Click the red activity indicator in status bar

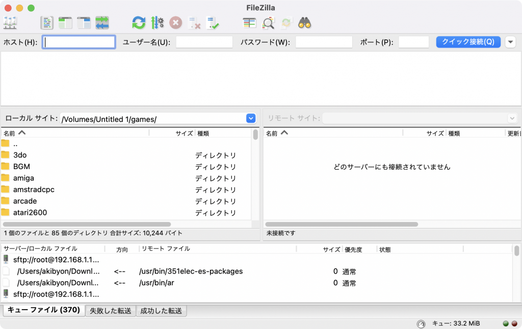[x=514, y=323]
